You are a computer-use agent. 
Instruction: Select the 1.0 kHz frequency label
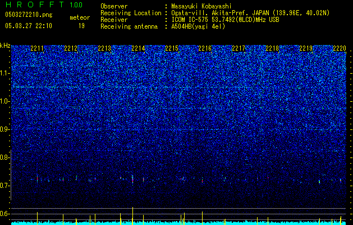[5, 101]
